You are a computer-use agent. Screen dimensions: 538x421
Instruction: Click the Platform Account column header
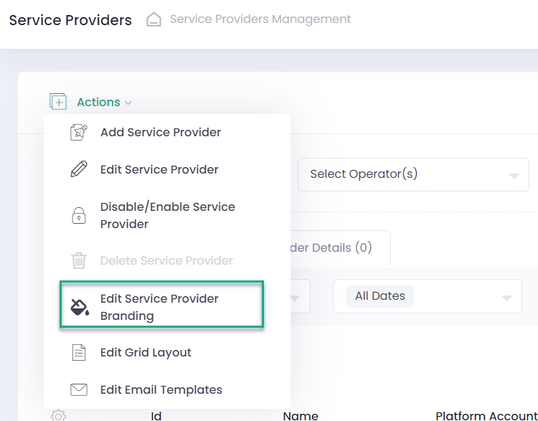[486, 415]
